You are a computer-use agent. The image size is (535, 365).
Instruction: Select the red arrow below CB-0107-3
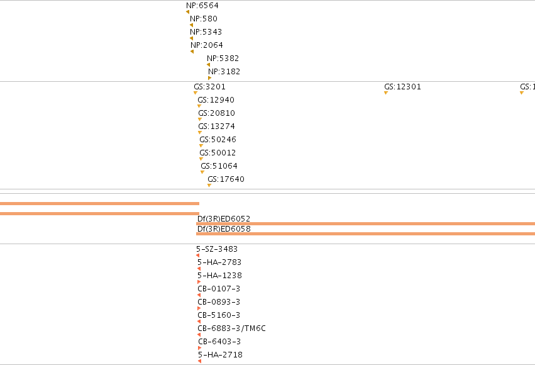pyautogui.click(x=199, y=295)
